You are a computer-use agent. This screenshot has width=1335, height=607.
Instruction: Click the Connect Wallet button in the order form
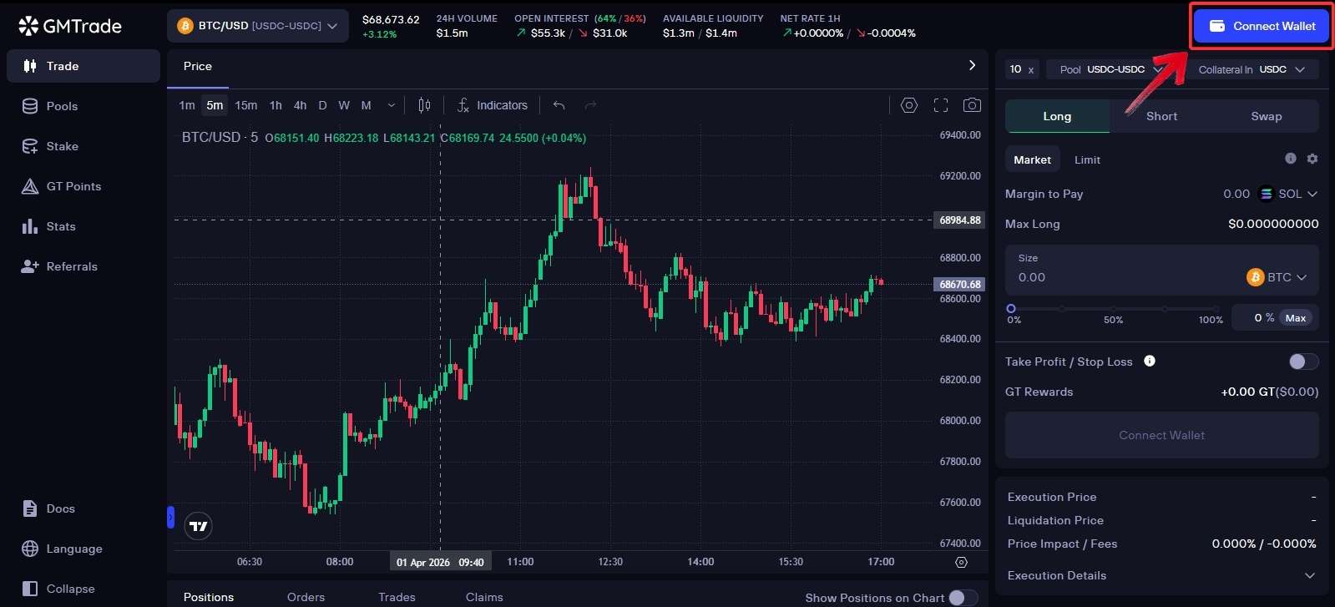point(1161,435)
